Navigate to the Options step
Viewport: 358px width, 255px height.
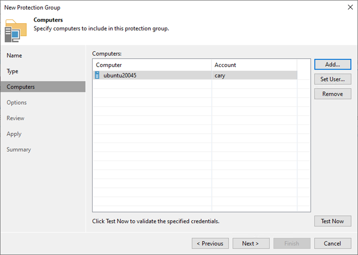[16, 102]
